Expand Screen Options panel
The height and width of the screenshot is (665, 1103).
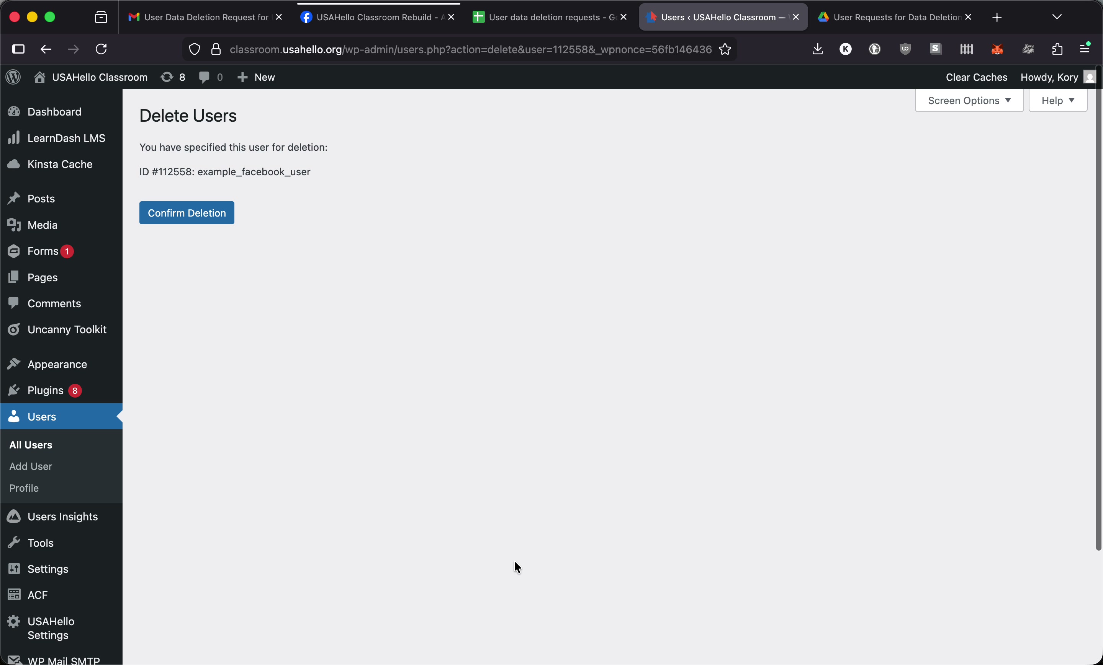(x=969, y=100)
